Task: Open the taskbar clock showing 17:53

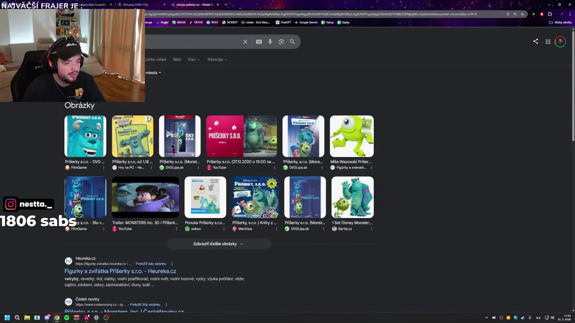Action: (x=565, y=318)
